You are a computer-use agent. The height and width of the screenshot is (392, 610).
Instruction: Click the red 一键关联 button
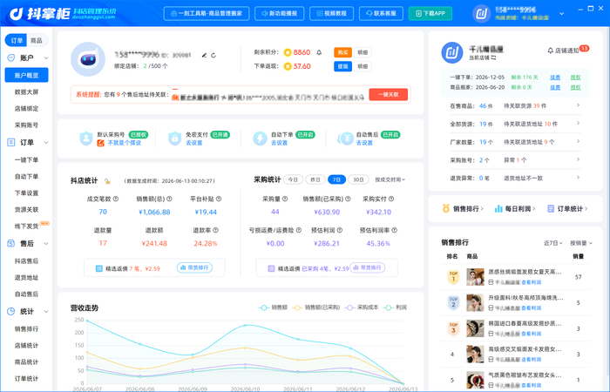click(388, 94)
